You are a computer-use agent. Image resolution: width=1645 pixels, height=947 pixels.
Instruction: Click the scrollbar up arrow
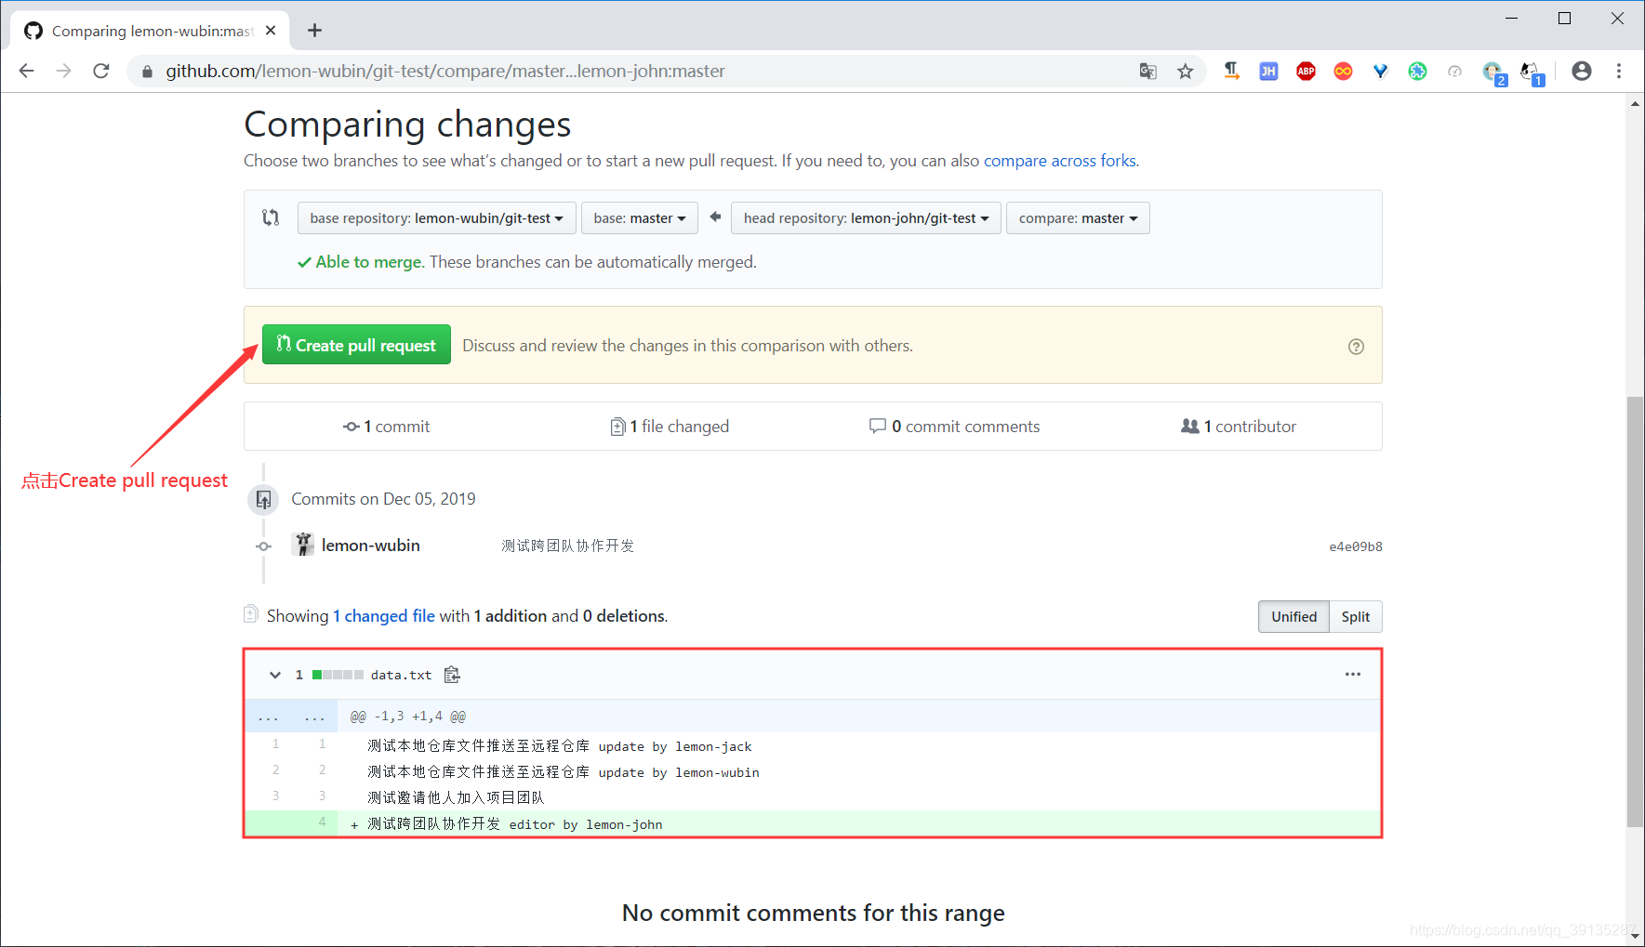point(1635,103)
